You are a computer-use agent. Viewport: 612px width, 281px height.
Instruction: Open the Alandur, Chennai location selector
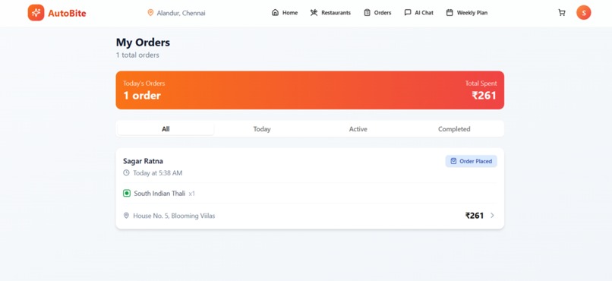pyautogui.click(x=176, y=13)
